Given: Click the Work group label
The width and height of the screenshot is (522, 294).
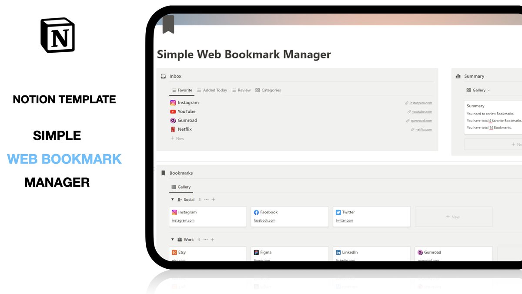Looking at the screenshot, I should (x=189, y=240).
